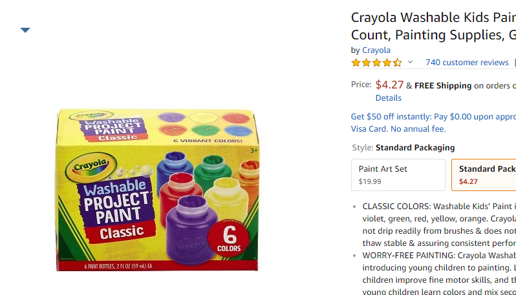Click the blue down arrow above the product image

coord(25,30)
